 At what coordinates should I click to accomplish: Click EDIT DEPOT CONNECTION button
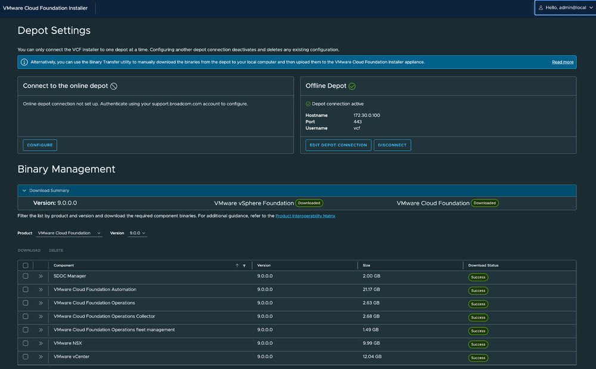click(x=339, y=145)
